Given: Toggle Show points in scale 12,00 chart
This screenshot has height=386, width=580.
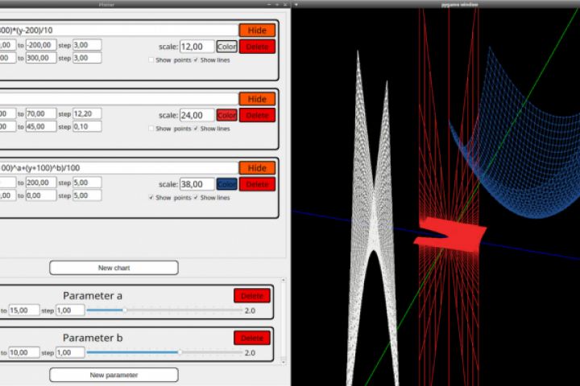Looking at the screenshot, I should click(151, 60).
